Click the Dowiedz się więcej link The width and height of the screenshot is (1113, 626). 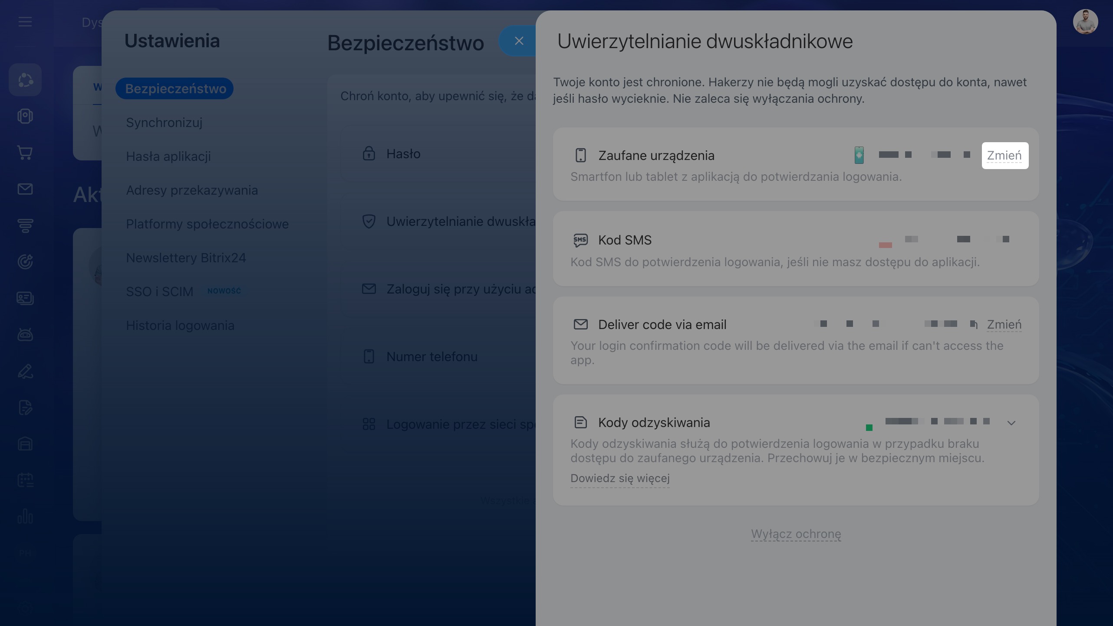pos(620,479)
